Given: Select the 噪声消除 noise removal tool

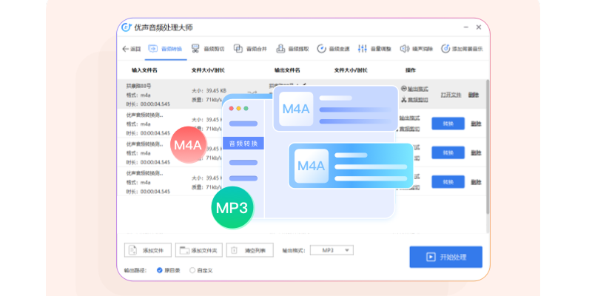Looking at the screenshot, I should click(x=416, y=49).
